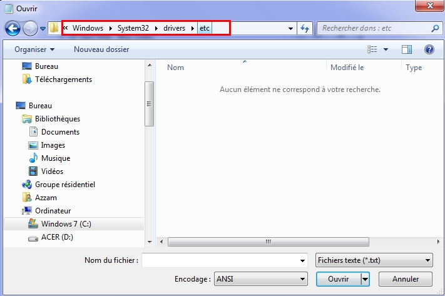Sort by the Modifié le column header
Viewport: 445px width, 296px height.
(x=347, y=68)
